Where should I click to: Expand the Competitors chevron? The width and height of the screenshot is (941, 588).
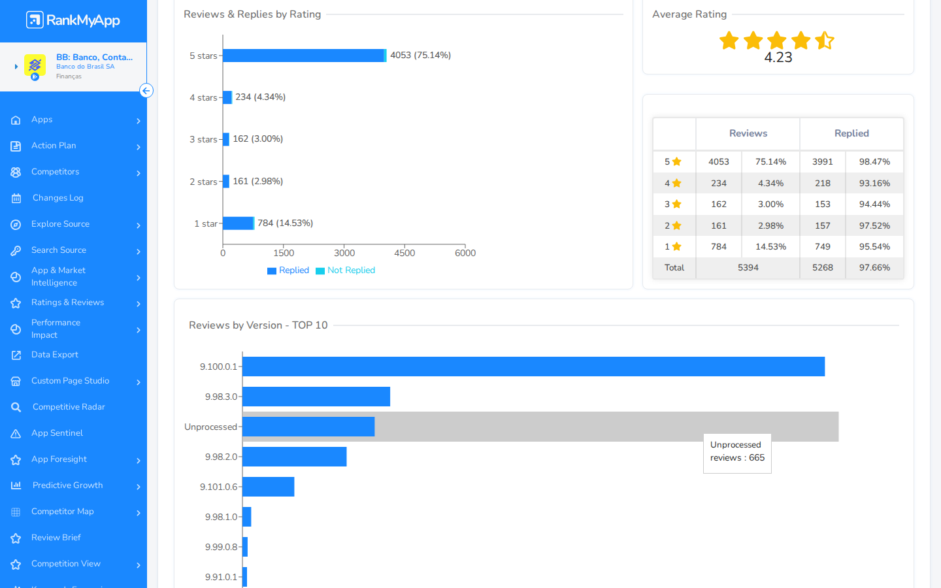coord(139,173)
